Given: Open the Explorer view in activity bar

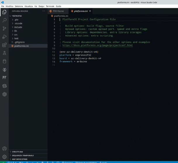Looking at the screenshot, I should point(4,12).
